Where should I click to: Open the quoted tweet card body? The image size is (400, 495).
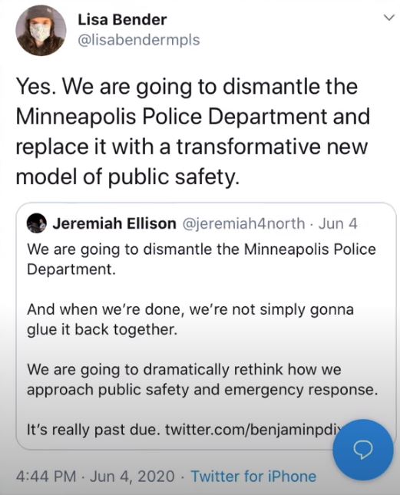[x=206, y=326]
